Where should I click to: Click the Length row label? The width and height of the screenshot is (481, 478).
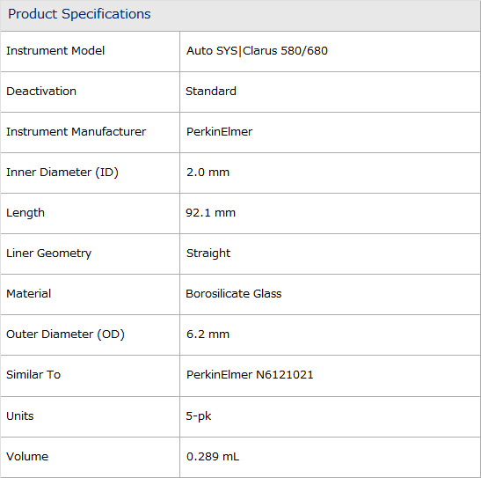[x=26, y=213]
